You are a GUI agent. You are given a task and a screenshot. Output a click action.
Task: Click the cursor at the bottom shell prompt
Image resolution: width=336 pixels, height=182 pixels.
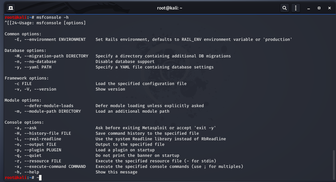tap(40, 177)
